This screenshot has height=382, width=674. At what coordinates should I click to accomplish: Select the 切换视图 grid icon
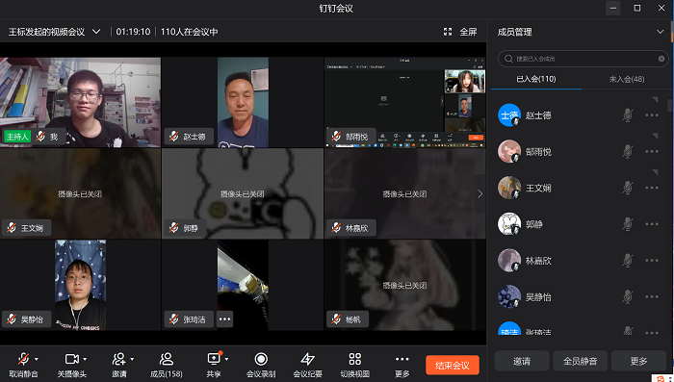[354, 359]
